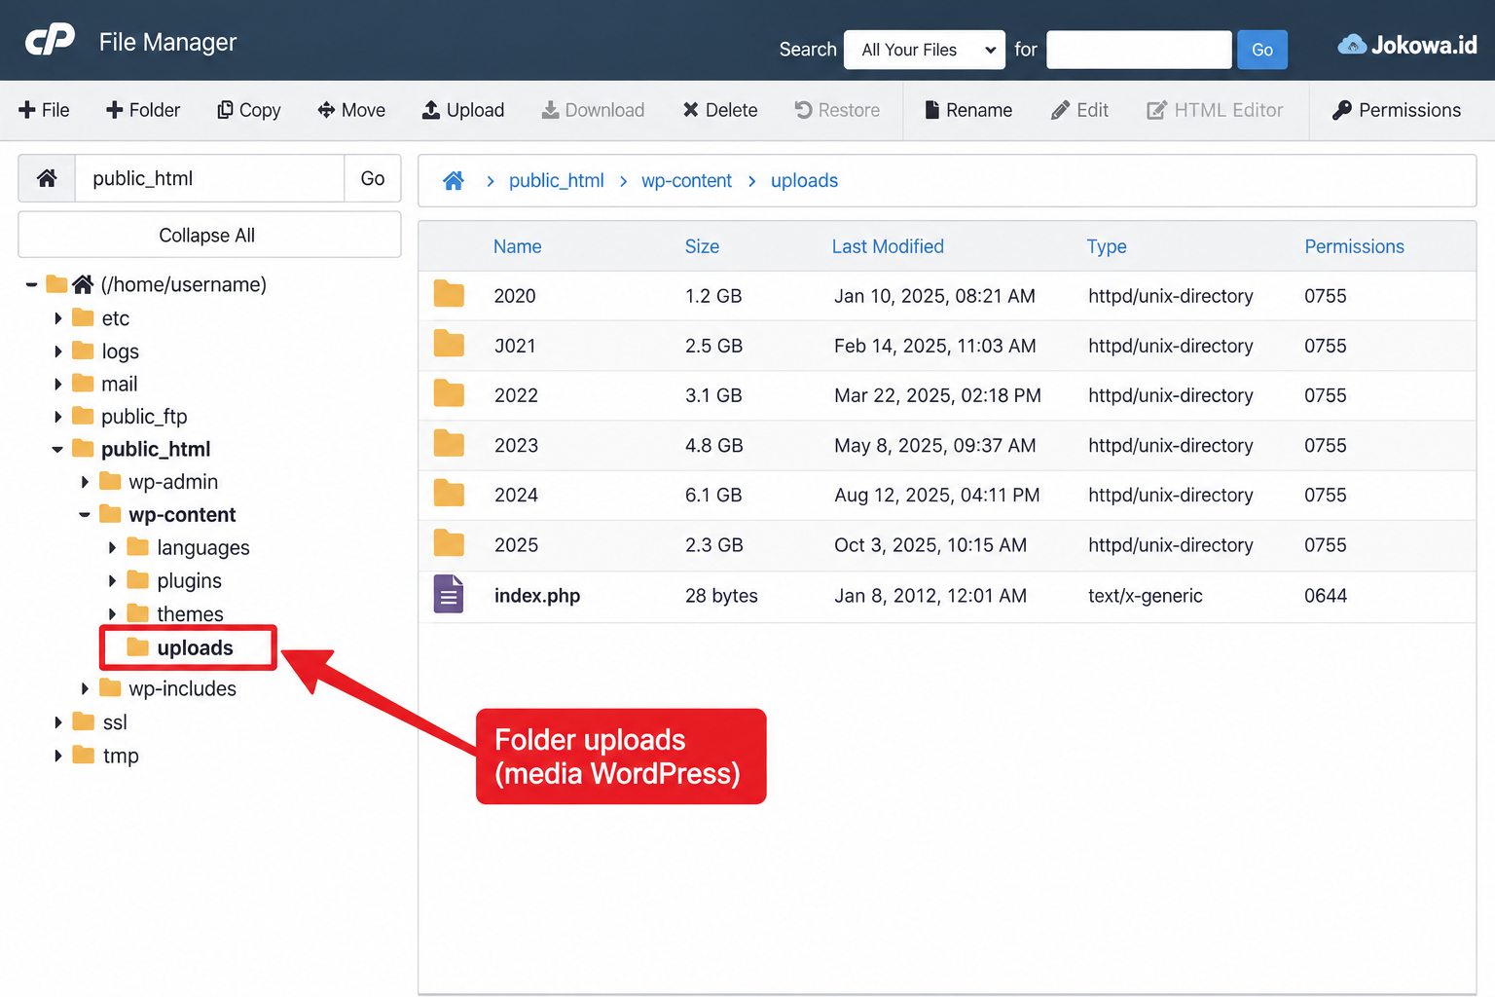Click the 2023 folder icon in list
Image resolution: width=1495 pixels, height=997 pixels.
pyautogui.click(x=449, y=444)
